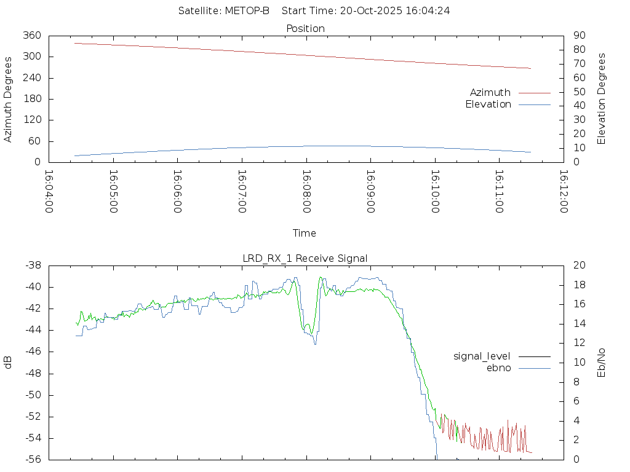Click the Eb/No axis label

click(x=602, y=363)
